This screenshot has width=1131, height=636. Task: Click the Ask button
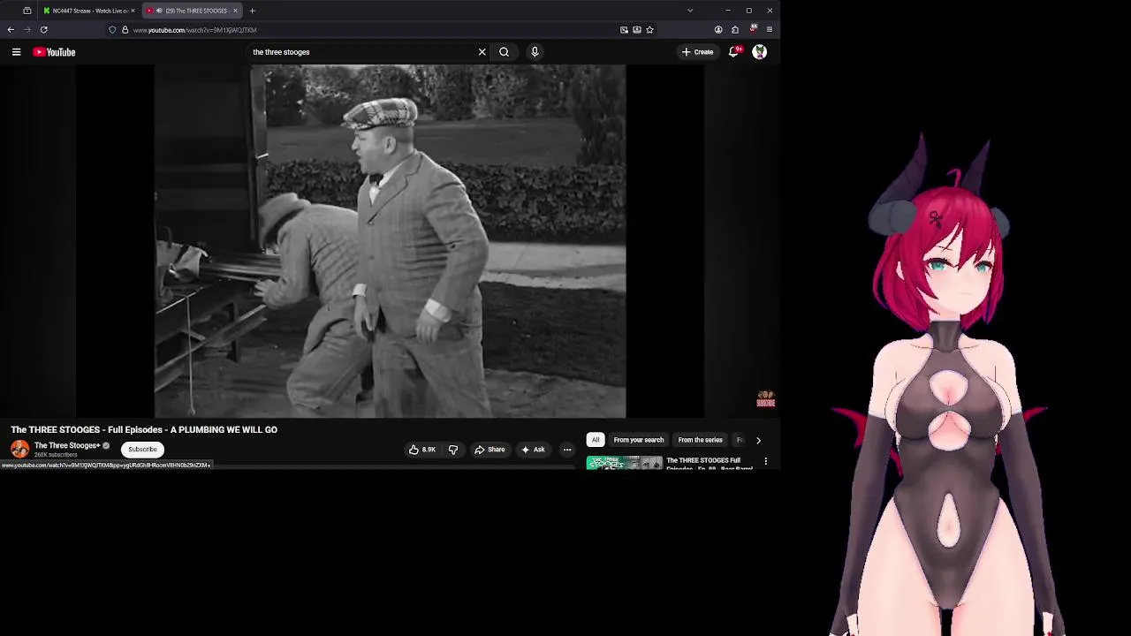533,450
